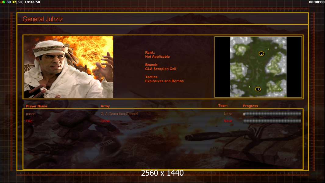Click the Explosives and Bombs tactics text
The width and height of the screenshot is (325, 183).
164,81
